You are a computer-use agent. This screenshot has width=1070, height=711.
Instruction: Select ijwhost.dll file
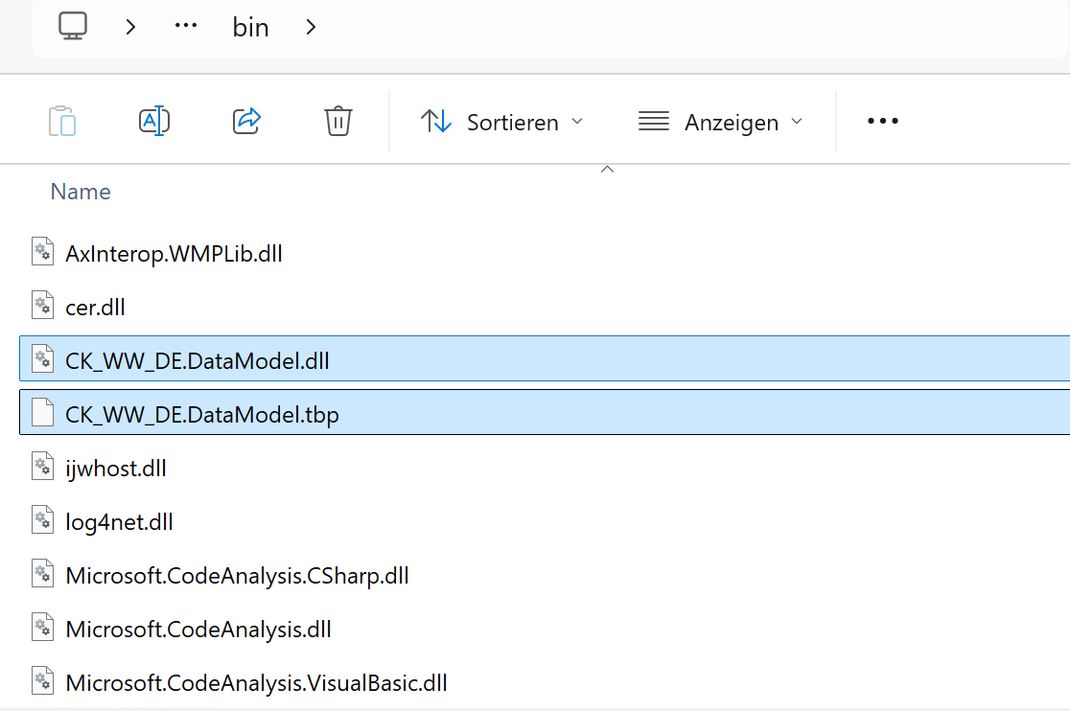tap(116, 469)
